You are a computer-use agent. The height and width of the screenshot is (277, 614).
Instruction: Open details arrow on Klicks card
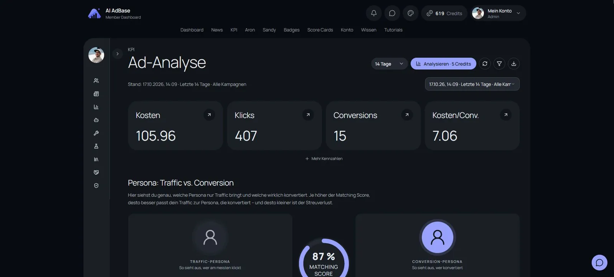308,115
